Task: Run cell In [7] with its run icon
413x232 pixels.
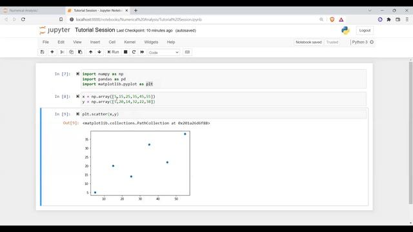Action: (x=77, y=74)
